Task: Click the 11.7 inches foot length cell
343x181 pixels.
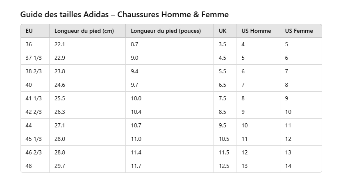Action: click(x=136, y=166)
